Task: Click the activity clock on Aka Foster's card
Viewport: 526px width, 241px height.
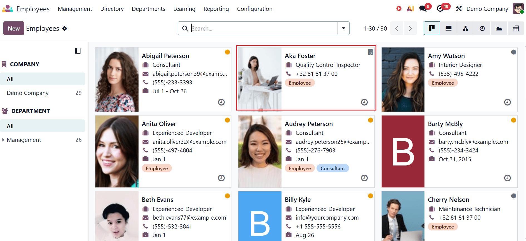Action: [x=364, y=102]
